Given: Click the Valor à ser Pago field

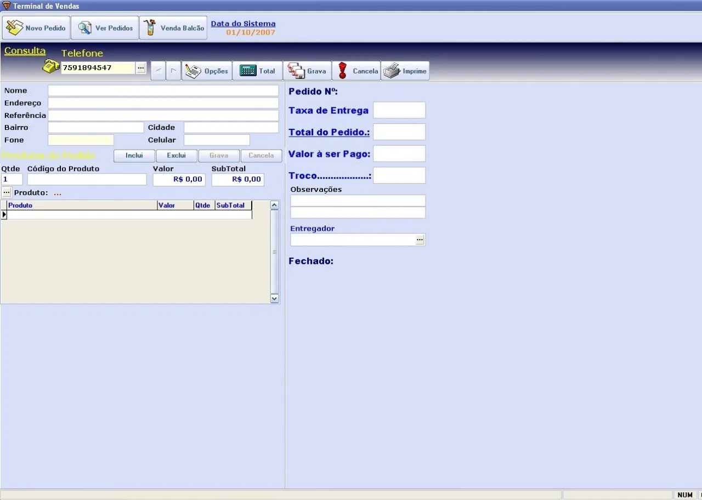Looking at the screenshot, I should (399, 154).
